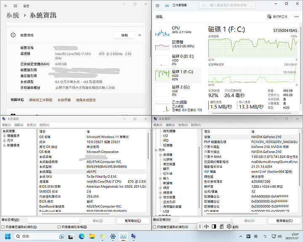Click the 複製 copy button for device specs
The image size is (303, 242).
tap(124, 35)
